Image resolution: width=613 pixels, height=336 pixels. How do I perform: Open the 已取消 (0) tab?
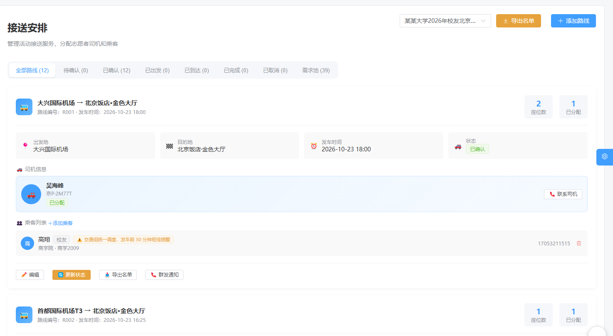pos(275,70)
